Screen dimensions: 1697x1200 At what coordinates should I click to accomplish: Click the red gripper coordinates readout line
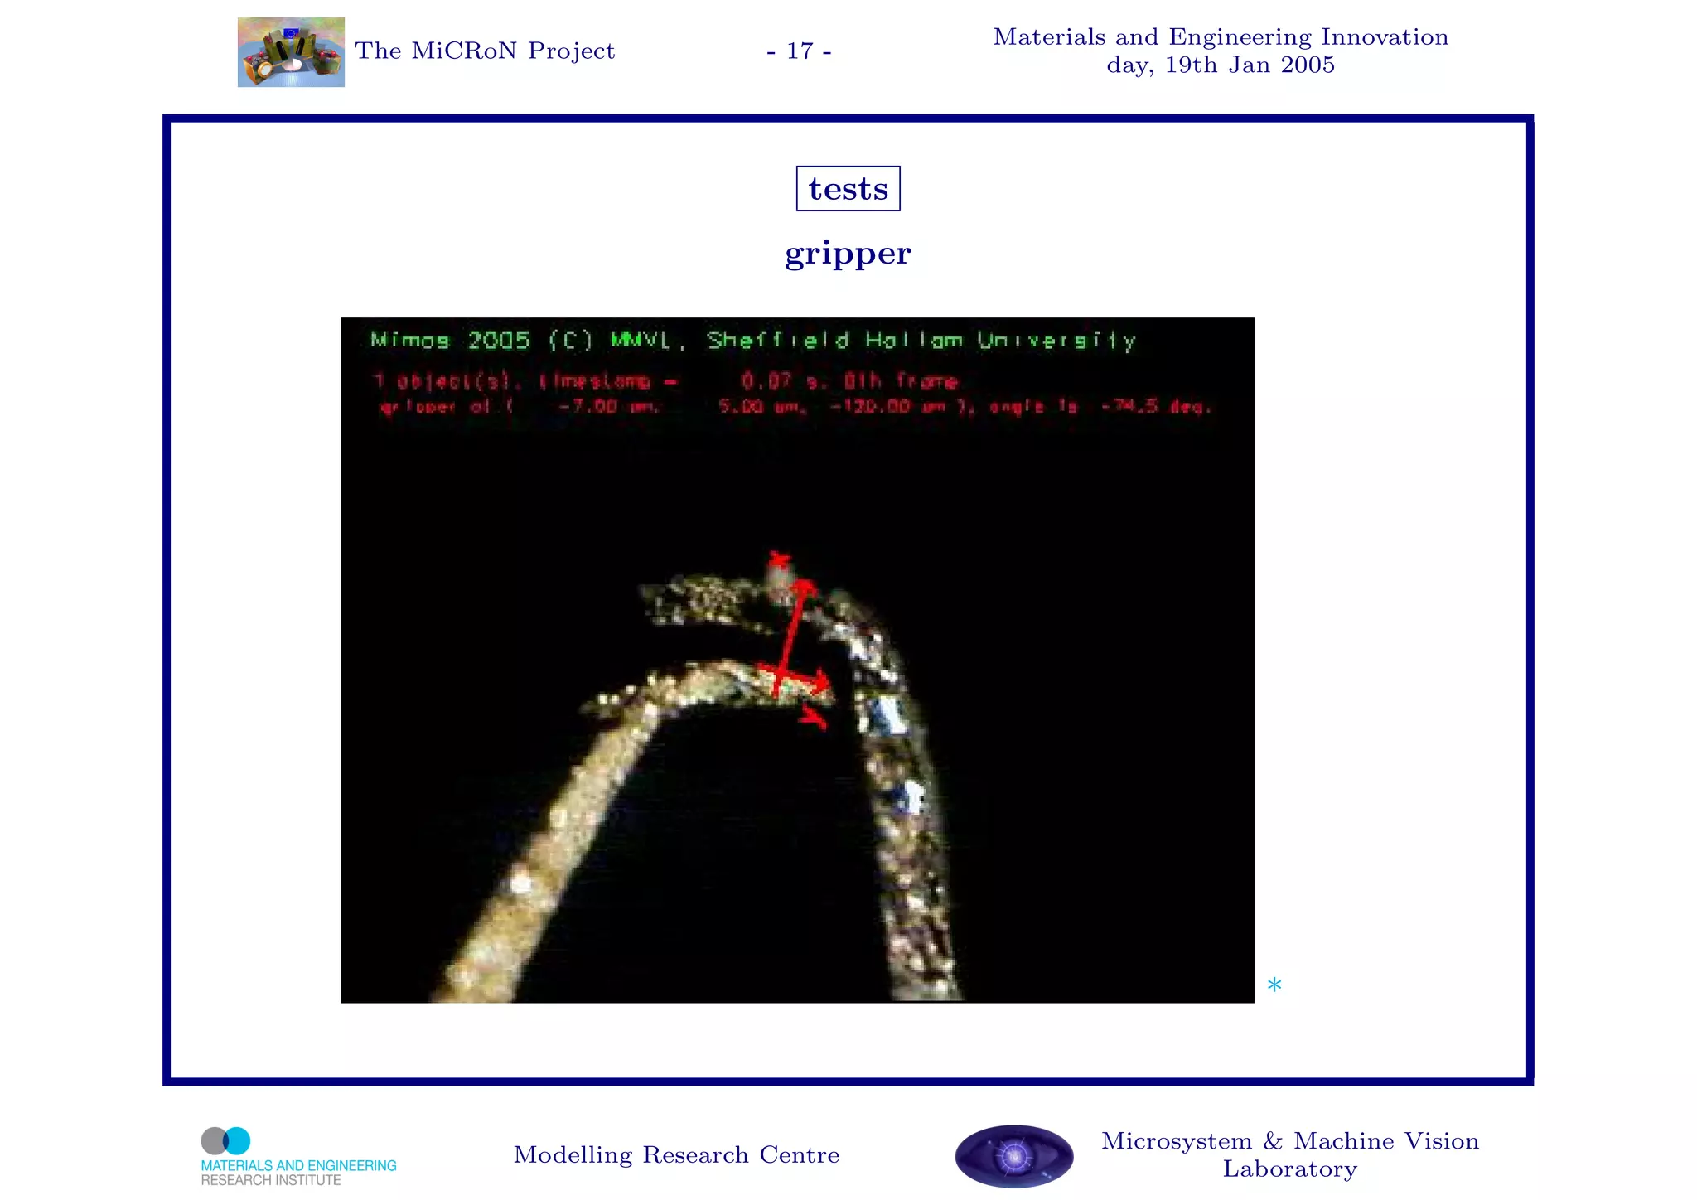(x=794, y=407)
